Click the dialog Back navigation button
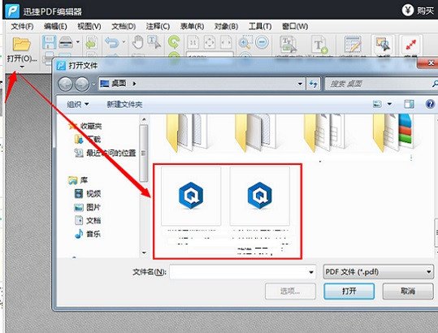 [65, 84]
